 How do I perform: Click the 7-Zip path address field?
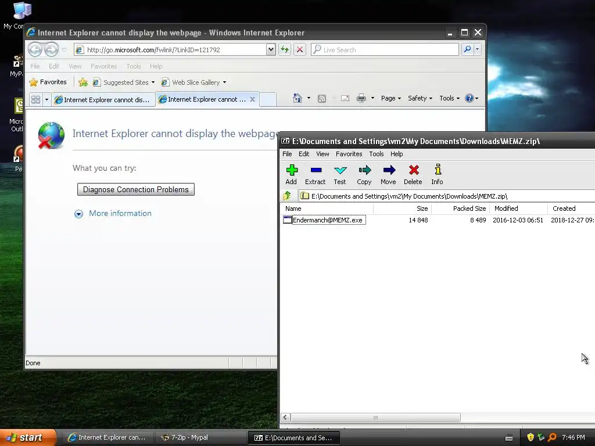coord(447,196)
